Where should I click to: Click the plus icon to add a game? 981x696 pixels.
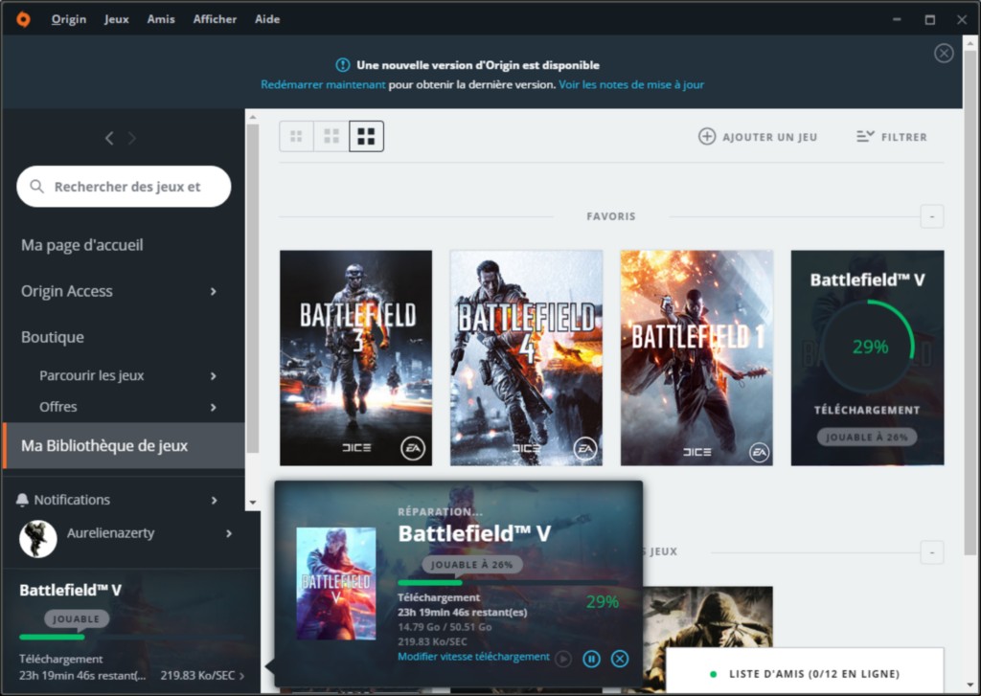point(707,136)
